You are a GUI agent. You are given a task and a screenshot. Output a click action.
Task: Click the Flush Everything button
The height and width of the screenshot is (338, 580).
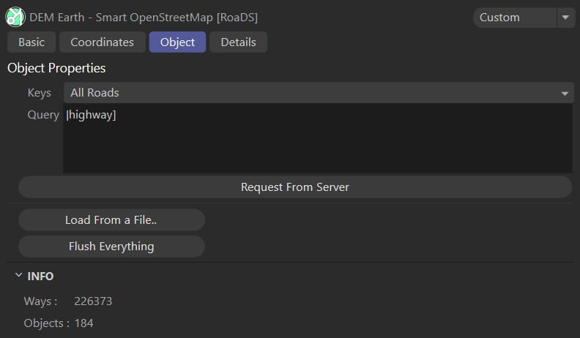click(111, 247)
